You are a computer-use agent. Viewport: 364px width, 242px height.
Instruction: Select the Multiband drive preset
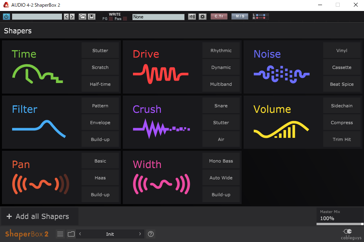click(x=221, y=84)
